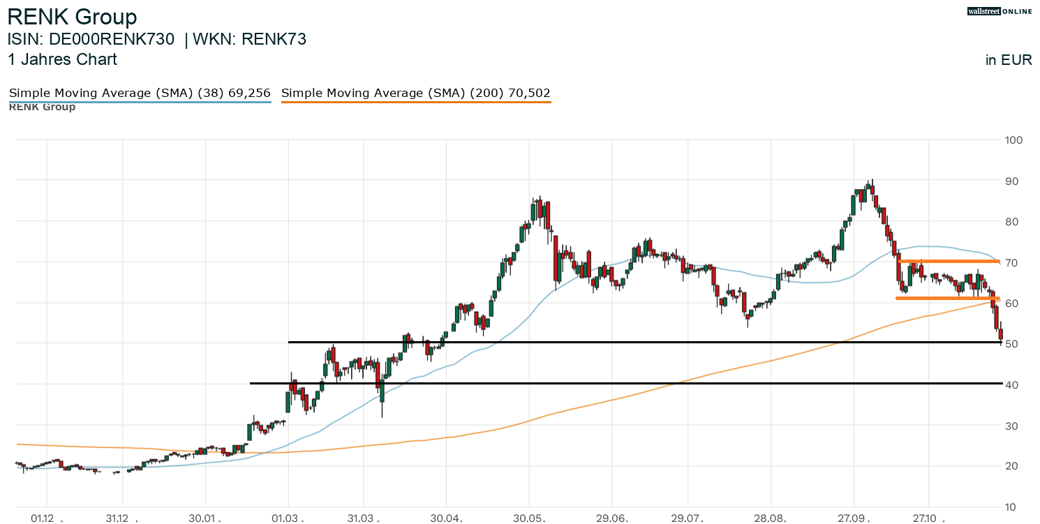Click the '30.04.' date axis label
Image resolution: width=1040 pixels, height=524 pixels.
click(447, 518)
